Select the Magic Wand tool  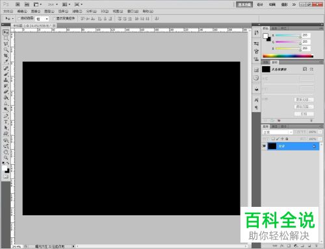[x=6, y=50]
